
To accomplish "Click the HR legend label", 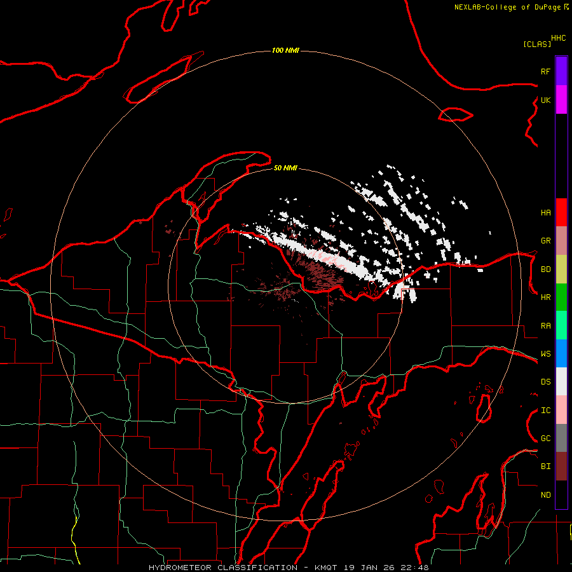I will tap(545, 297).
